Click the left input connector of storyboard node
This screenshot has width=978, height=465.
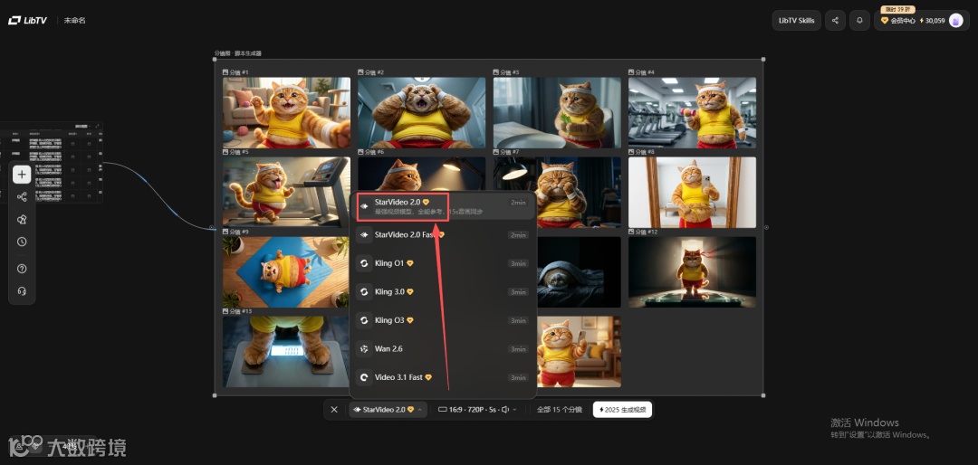(x=211, y=227)
